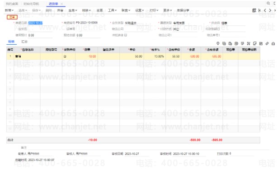
Task: Click the copy row icon above the table
Action: click(224, 43)
